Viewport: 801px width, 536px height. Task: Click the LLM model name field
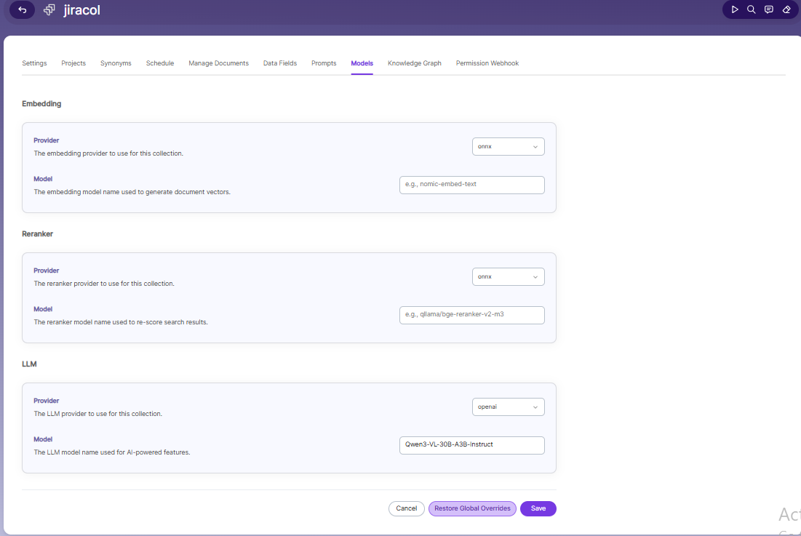click(x=472, y=445)
